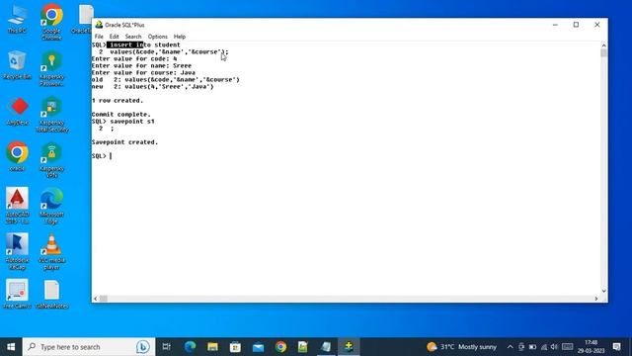This screenshot has height=356, width=632.
Task: Launch Microsoft Edge from taskbar
Action: point(190,347)
